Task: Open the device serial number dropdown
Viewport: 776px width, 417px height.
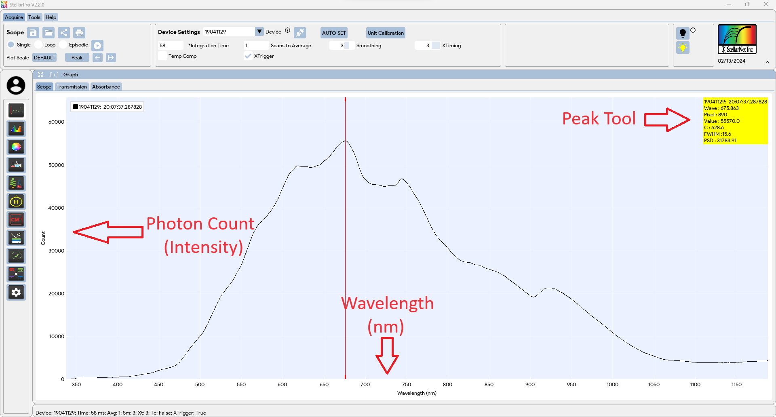Action: coord(259,32)
